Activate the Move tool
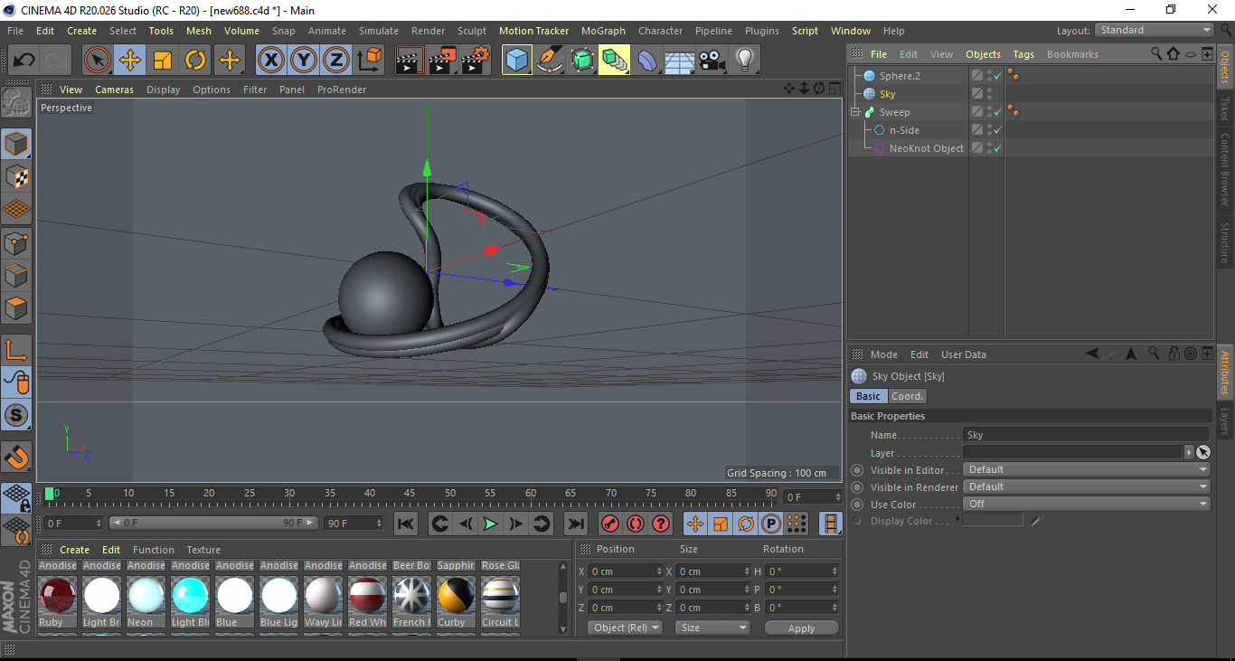 pos(130,61)
